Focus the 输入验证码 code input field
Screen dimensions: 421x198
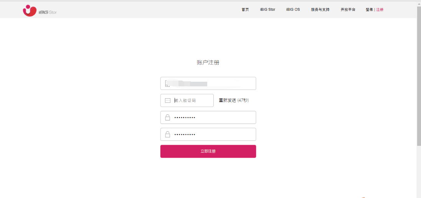click(187, 100)
